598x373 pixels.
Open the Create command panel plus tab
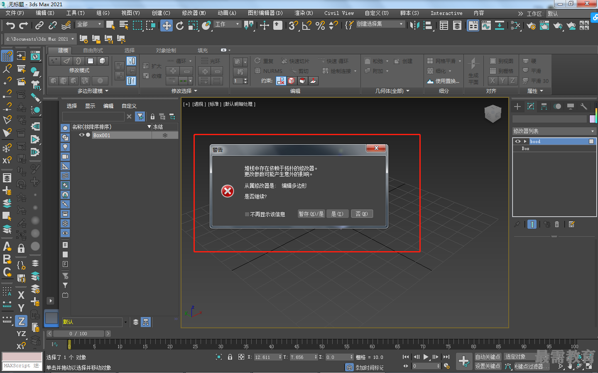pyautogui.click(x=517, y=107)
